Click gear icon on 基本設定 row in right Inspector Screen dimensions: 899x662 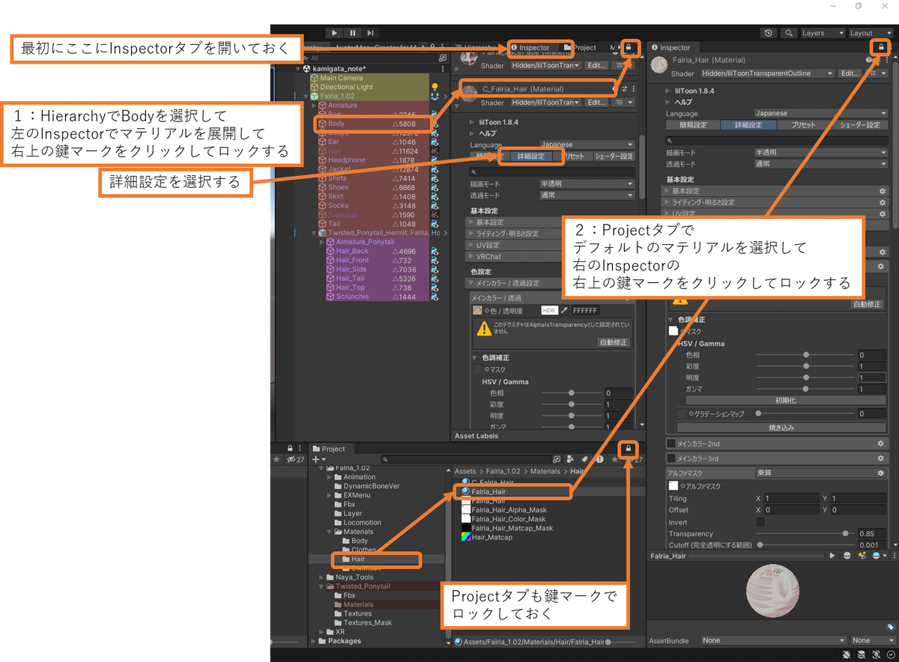pyautogui.click(x=883, y=191)
